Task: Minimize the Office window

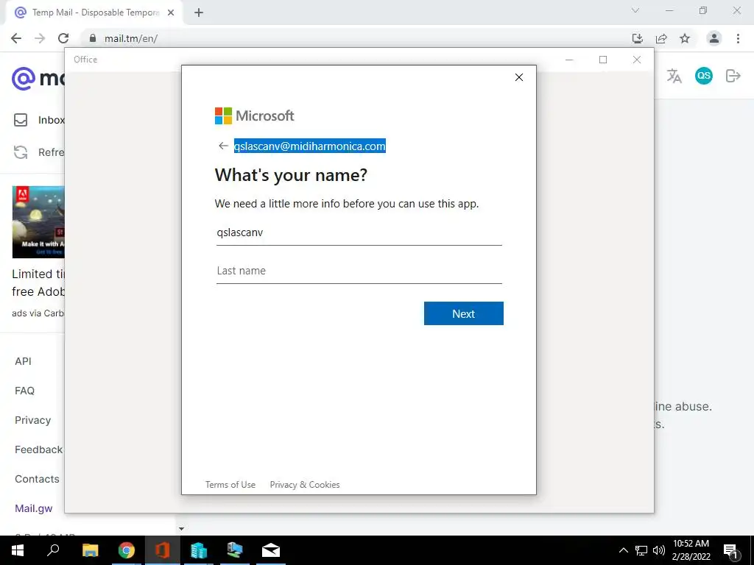Action: click(569, 60)
